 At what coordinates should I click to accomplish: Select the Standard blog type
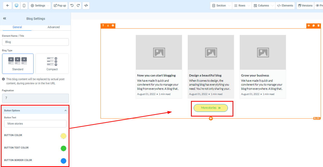click(x=18, y=64)
